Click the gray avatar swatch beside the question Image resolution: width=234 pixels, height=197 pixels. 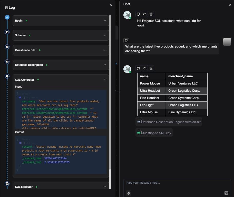227,42
